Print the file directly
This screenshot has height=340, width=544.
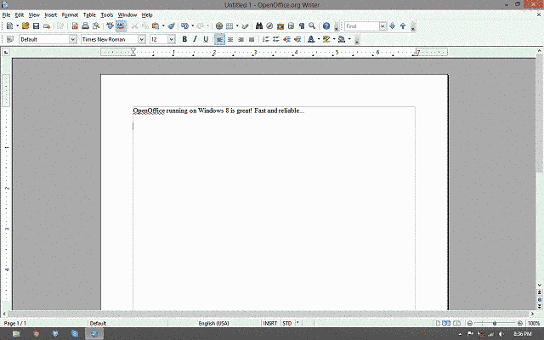pos(85,26)
